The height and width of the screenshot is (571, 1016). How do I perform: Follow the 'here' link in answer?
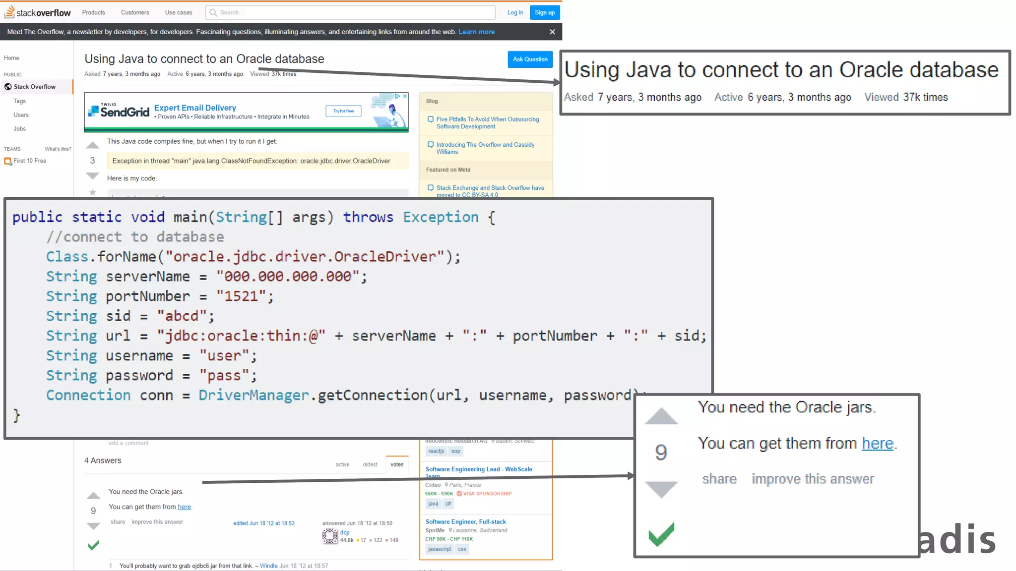[x=184, y=507]
